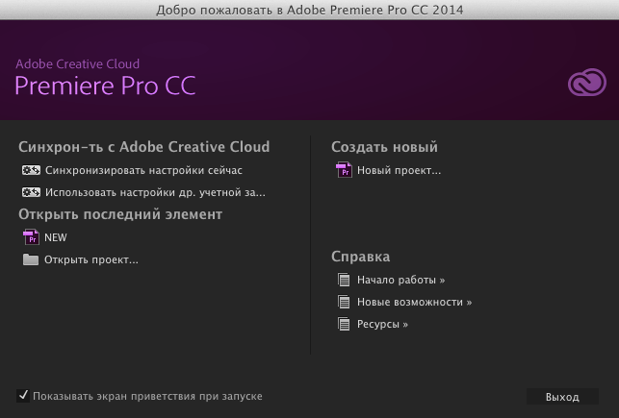The image size is (619, 418).
Task: Click the Pr icon beside Новый проект
Action: (x=344, y=170)
